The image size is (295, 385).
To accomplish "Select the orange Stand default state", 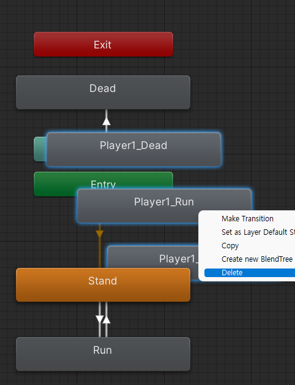I will click(103, 285).
